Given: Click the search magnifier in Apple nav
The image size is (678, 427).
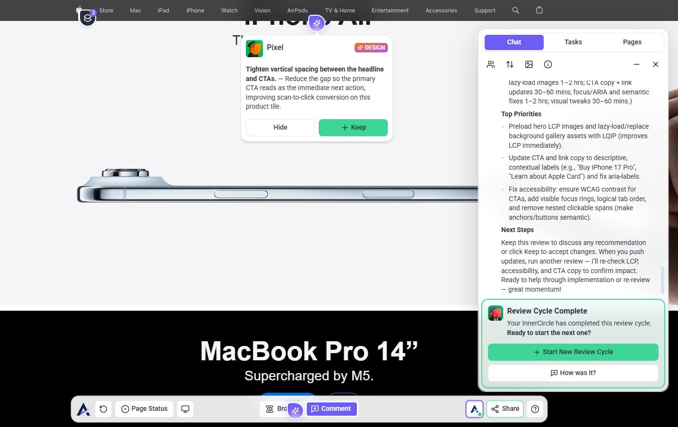Looking at the screenshot, I should point(516,10).
